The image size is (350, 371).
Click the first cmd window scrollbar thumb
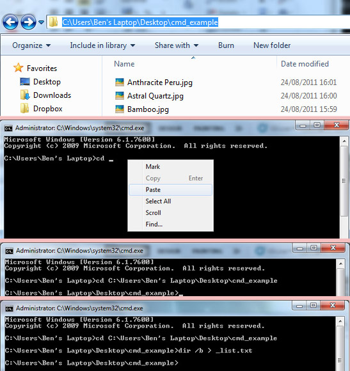click(344, 181)
